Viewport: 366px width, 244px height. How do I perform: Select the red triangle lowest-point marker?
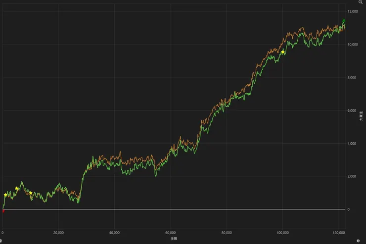point(3,211)
